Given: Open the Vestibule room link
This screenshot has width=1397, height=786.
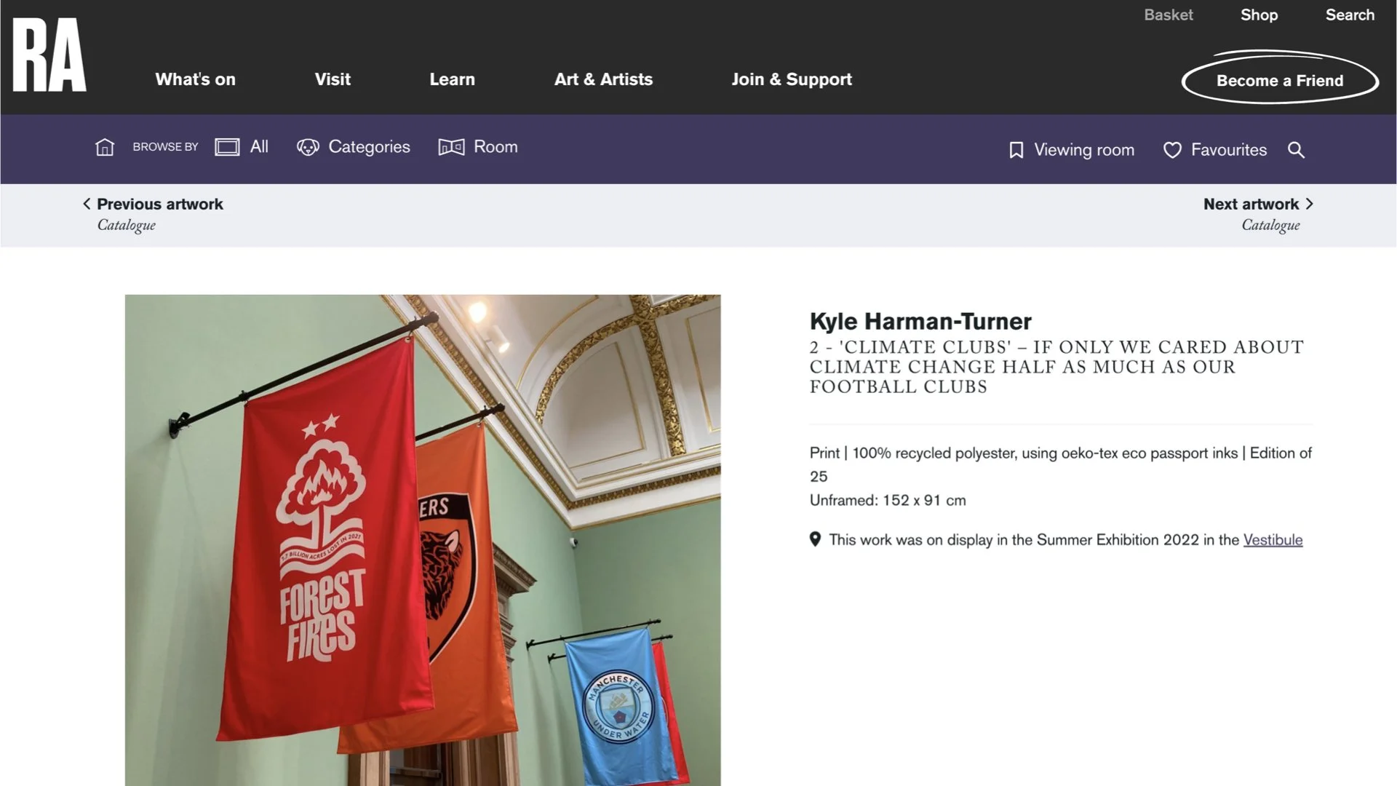Looking at the screenshot, I should click(1273, 540).
